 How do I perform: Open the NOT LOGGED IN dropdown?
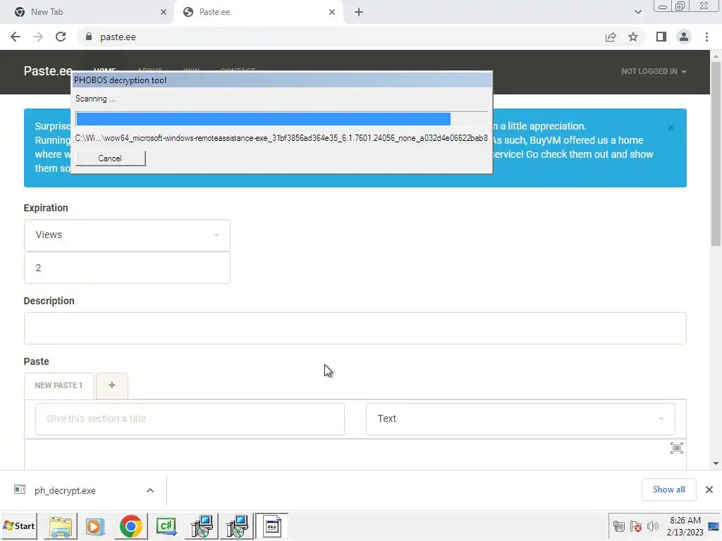point(654,71)
